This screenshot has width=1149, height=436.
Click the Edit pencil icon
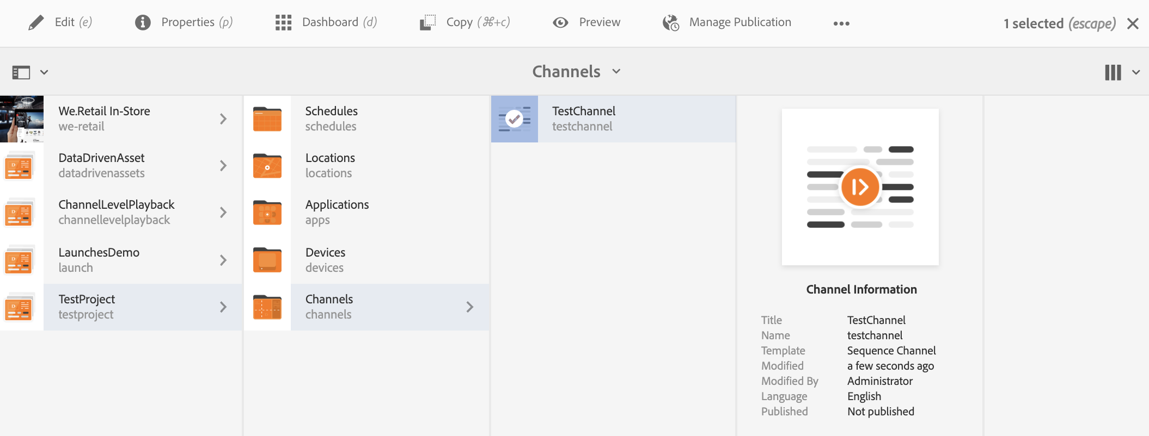36,22
